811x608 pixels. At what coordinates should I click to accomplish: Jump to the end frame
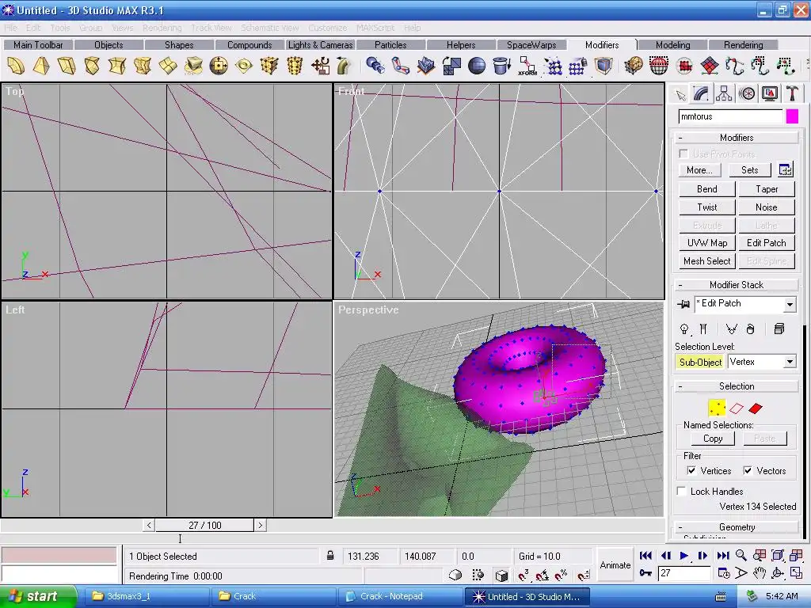(x=722, y=555)
